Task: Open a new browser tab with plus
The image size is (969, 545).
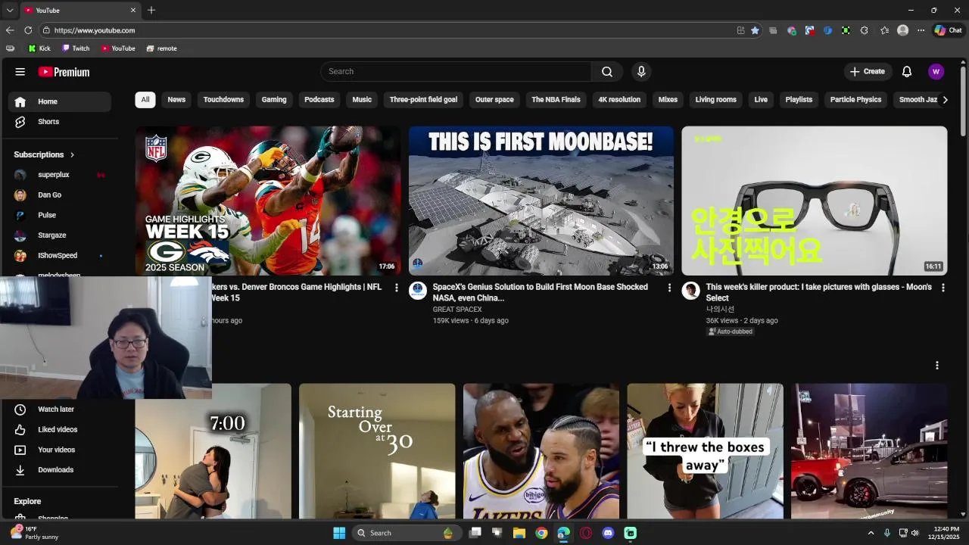Action: (x=151, y=10)
